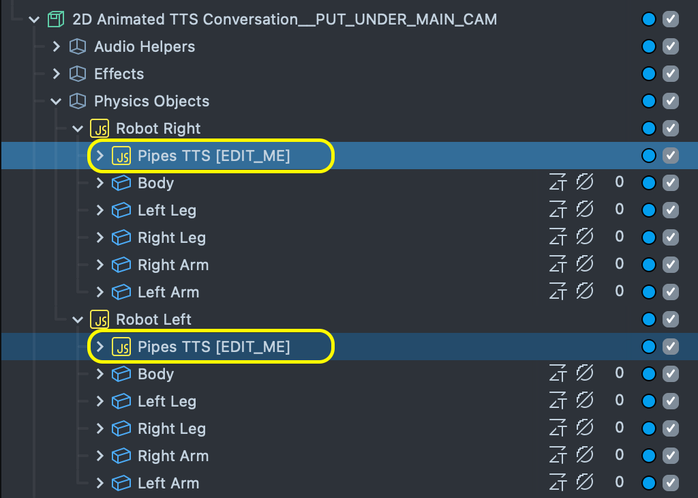Screen dimensions: 698x498
Task: Click the transform icon on Robot Left's Right Leg row
Action: coord(558,428)
